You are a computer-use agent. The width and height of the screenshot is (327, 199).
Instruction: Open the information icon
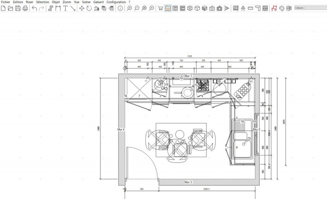coord(120,8)
